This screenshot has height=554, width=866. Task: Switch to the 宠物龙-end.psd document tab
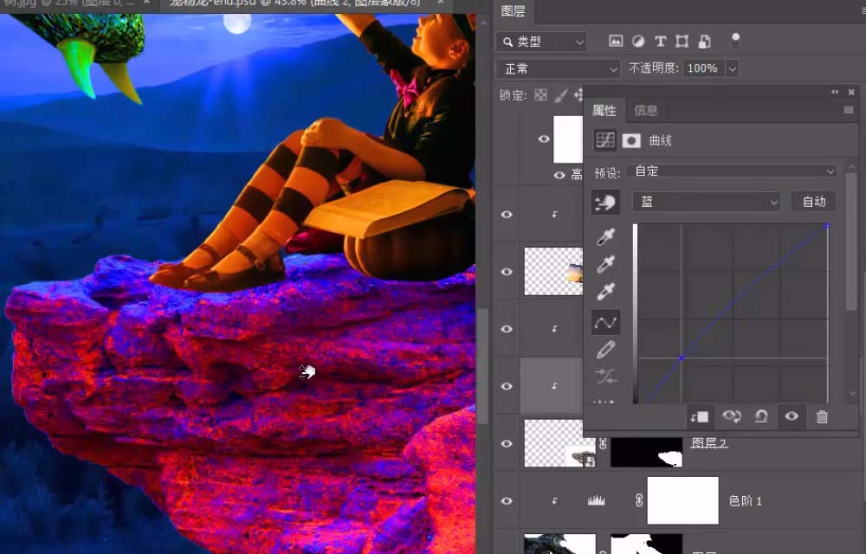pos(295,3)
